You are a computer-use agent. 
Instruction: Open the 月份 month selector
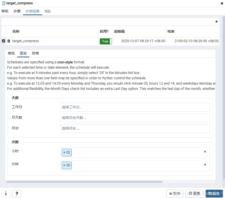pos(135,128)
